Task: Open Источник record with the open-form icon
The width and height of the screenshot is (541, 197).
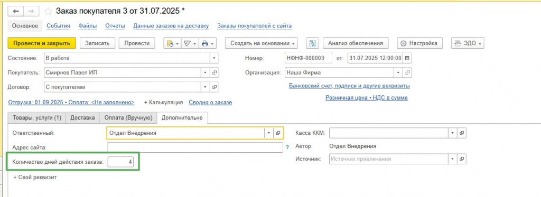Action: coord(462,159)
